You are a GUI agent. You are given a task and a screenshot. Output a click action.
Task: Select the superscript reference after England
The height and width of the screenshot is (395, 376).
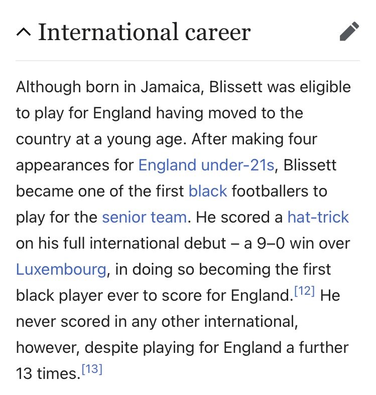[305, 291]
